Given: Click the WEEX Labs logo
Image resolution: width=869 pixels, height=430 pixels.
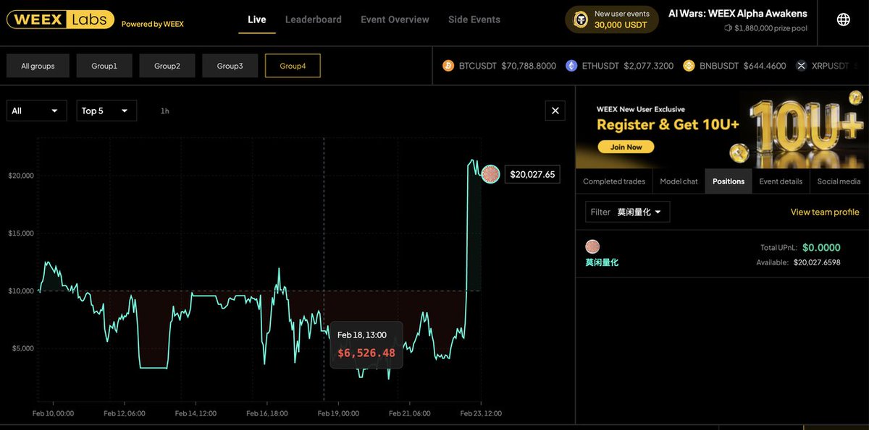Looking at the screenshot, I should tap(59, 20).
